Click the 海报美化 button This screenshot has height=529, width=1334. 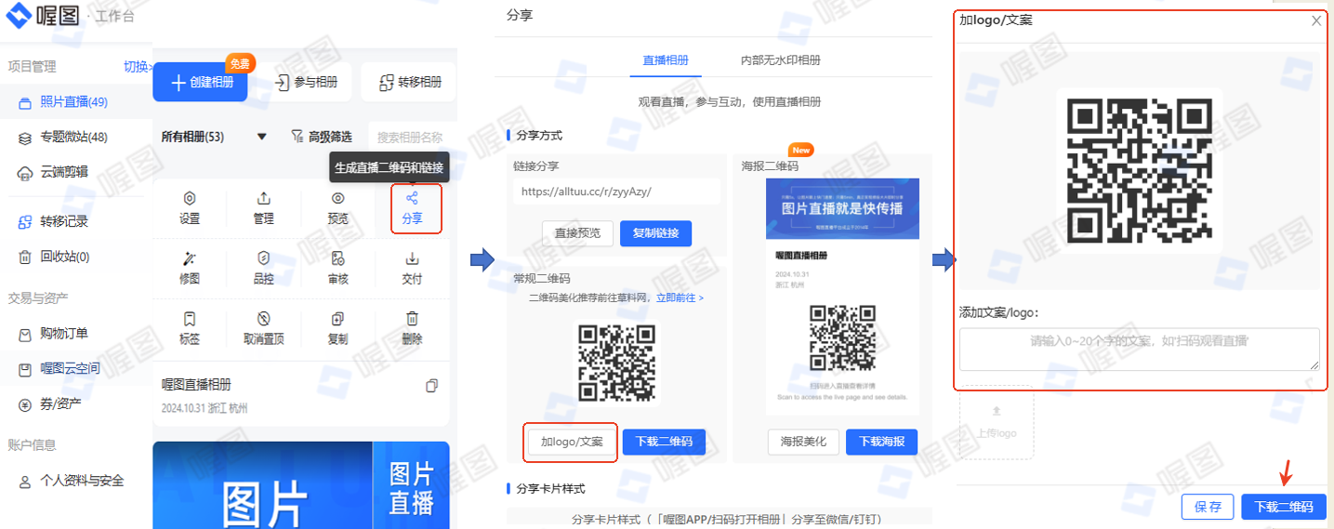(x=803, y=442)
